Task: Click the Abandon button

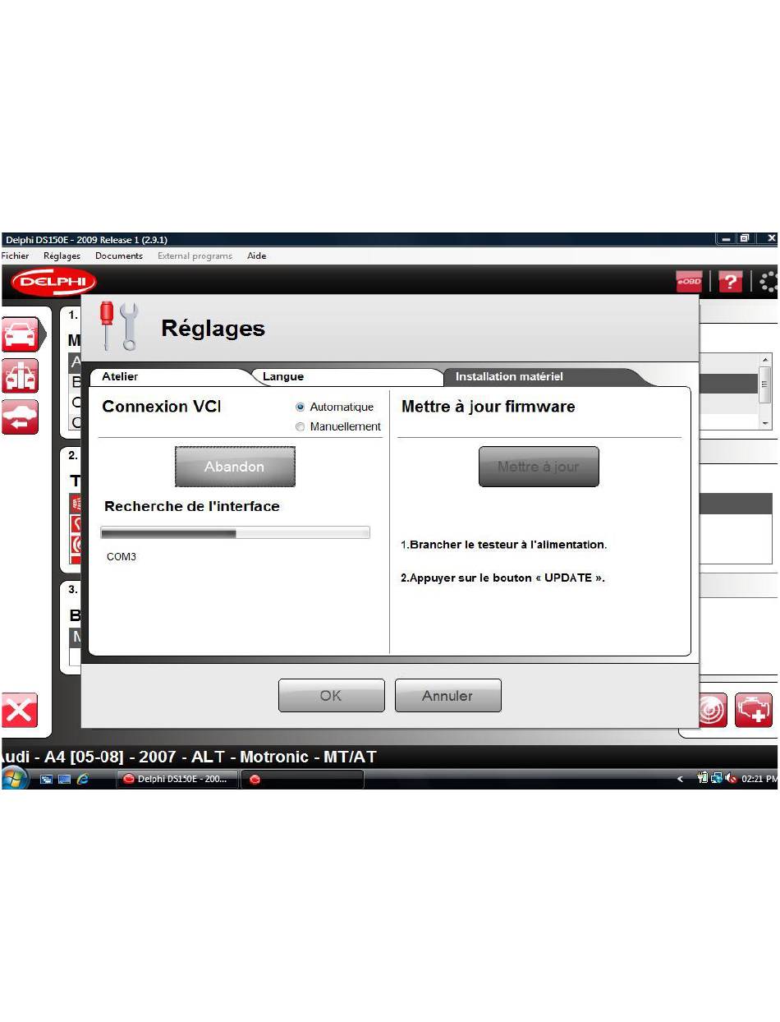Action: [235, 467]
